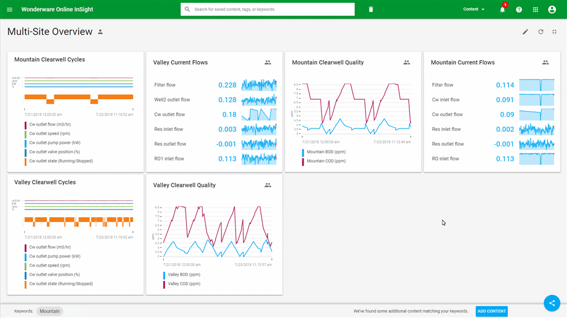Click Mountain Res inlet flow value 0.002
Screen dimensions: 567x318
point(505,129)
